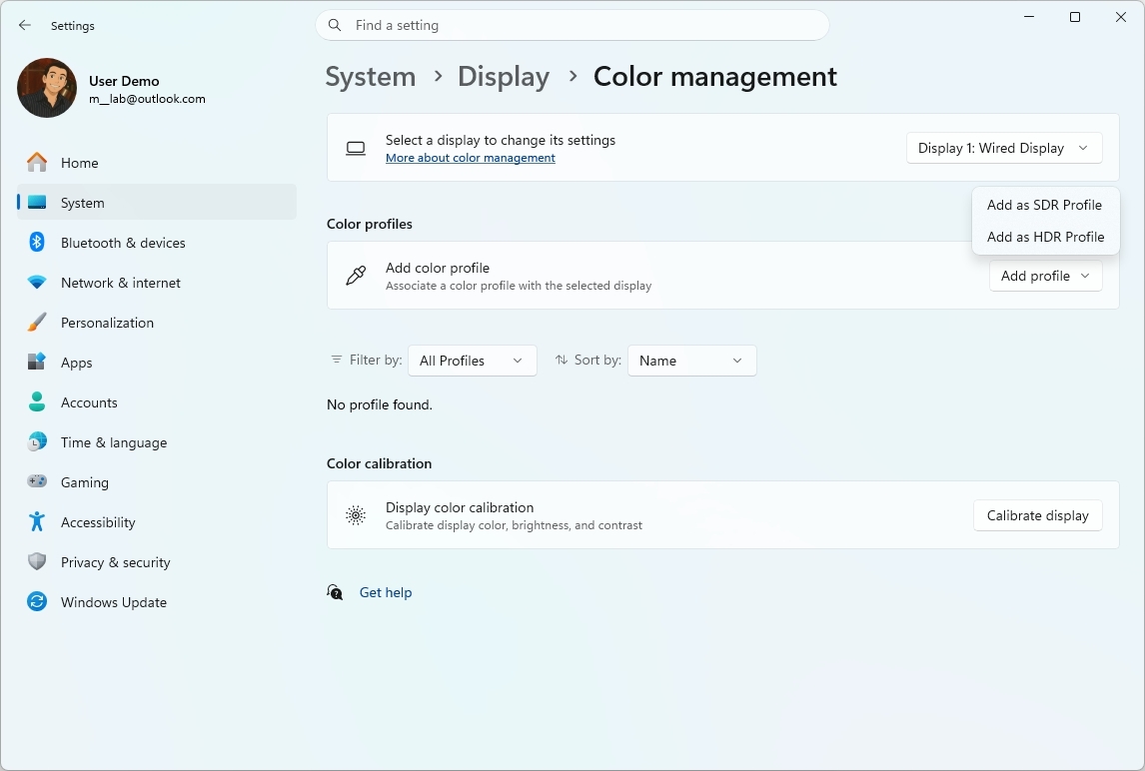Open Bluetooth & devices settings
1145x771 pixels.
36,243
